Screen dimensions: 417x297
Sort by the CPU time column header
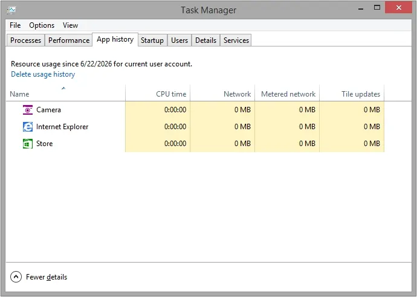(x=158, y=93)
